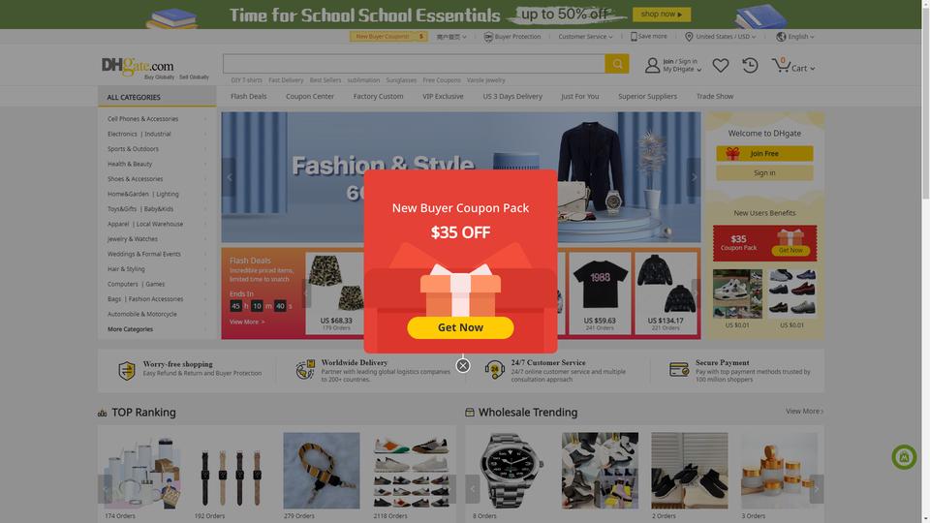Viewport: 930px width, 523px height.
Task: Show next hero banner slide arrow
Action: [694, 177]
